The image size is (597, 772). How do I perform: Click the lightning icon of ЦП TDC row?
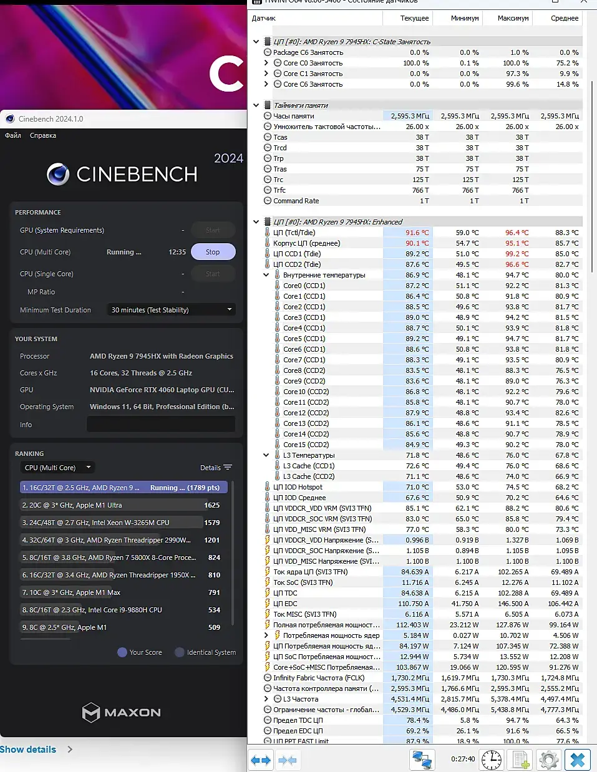point(268,593)
